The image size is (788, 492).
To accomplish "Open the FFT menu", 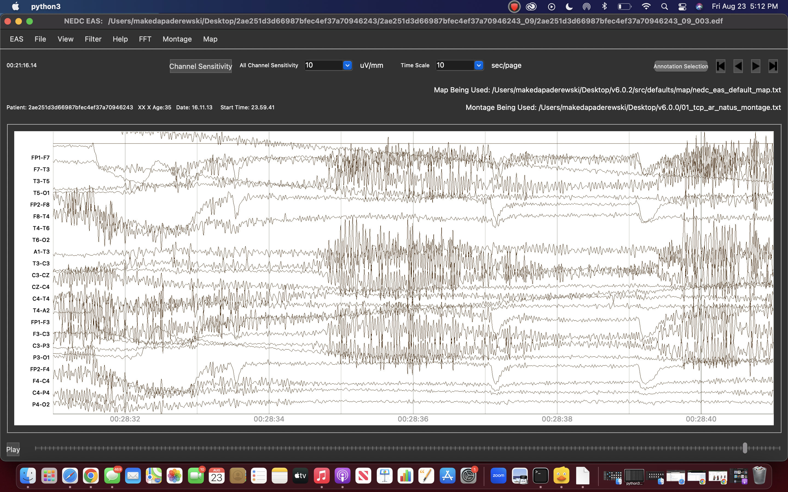I will click(x=145, y=39).
